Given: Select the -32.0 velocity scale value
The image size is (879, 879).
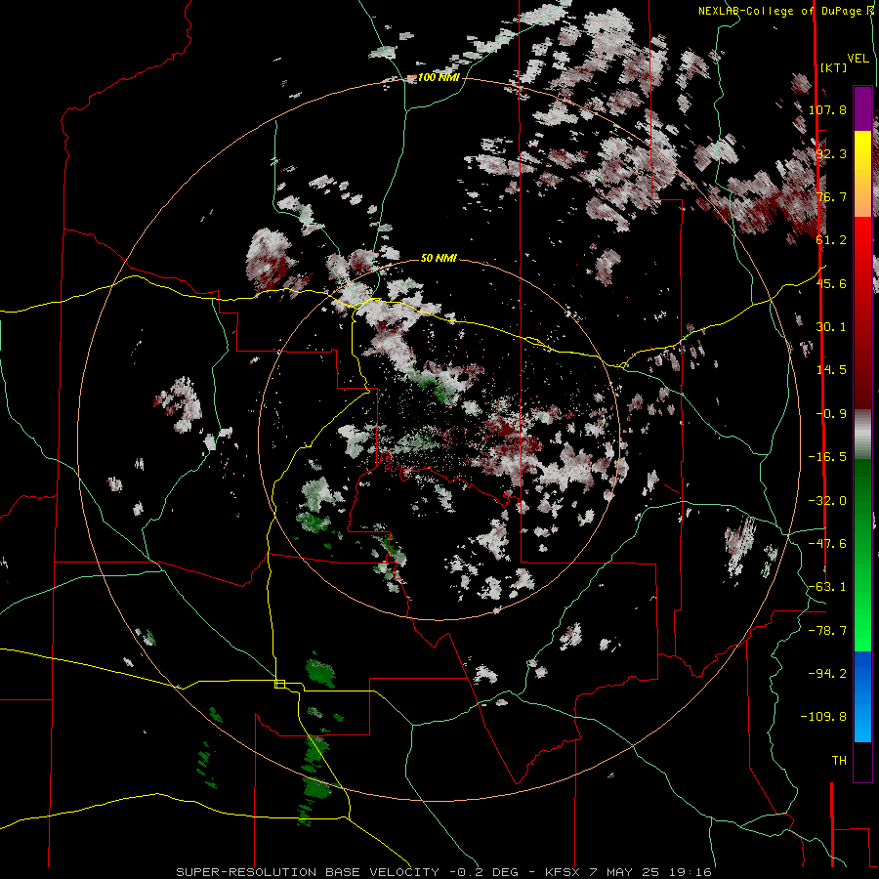Looking at the screenshot, I should pos(827,501).
